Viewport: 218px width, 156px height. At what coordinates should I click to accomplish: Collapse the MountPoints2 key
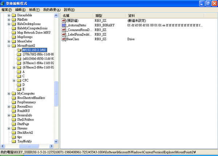tap(9, 46)
